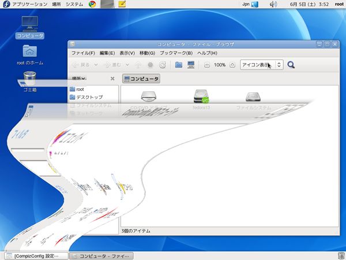This screenshot has width=346, height=260.
Task: Click the zoom out icon beside 100%
Action: (207, 65)
